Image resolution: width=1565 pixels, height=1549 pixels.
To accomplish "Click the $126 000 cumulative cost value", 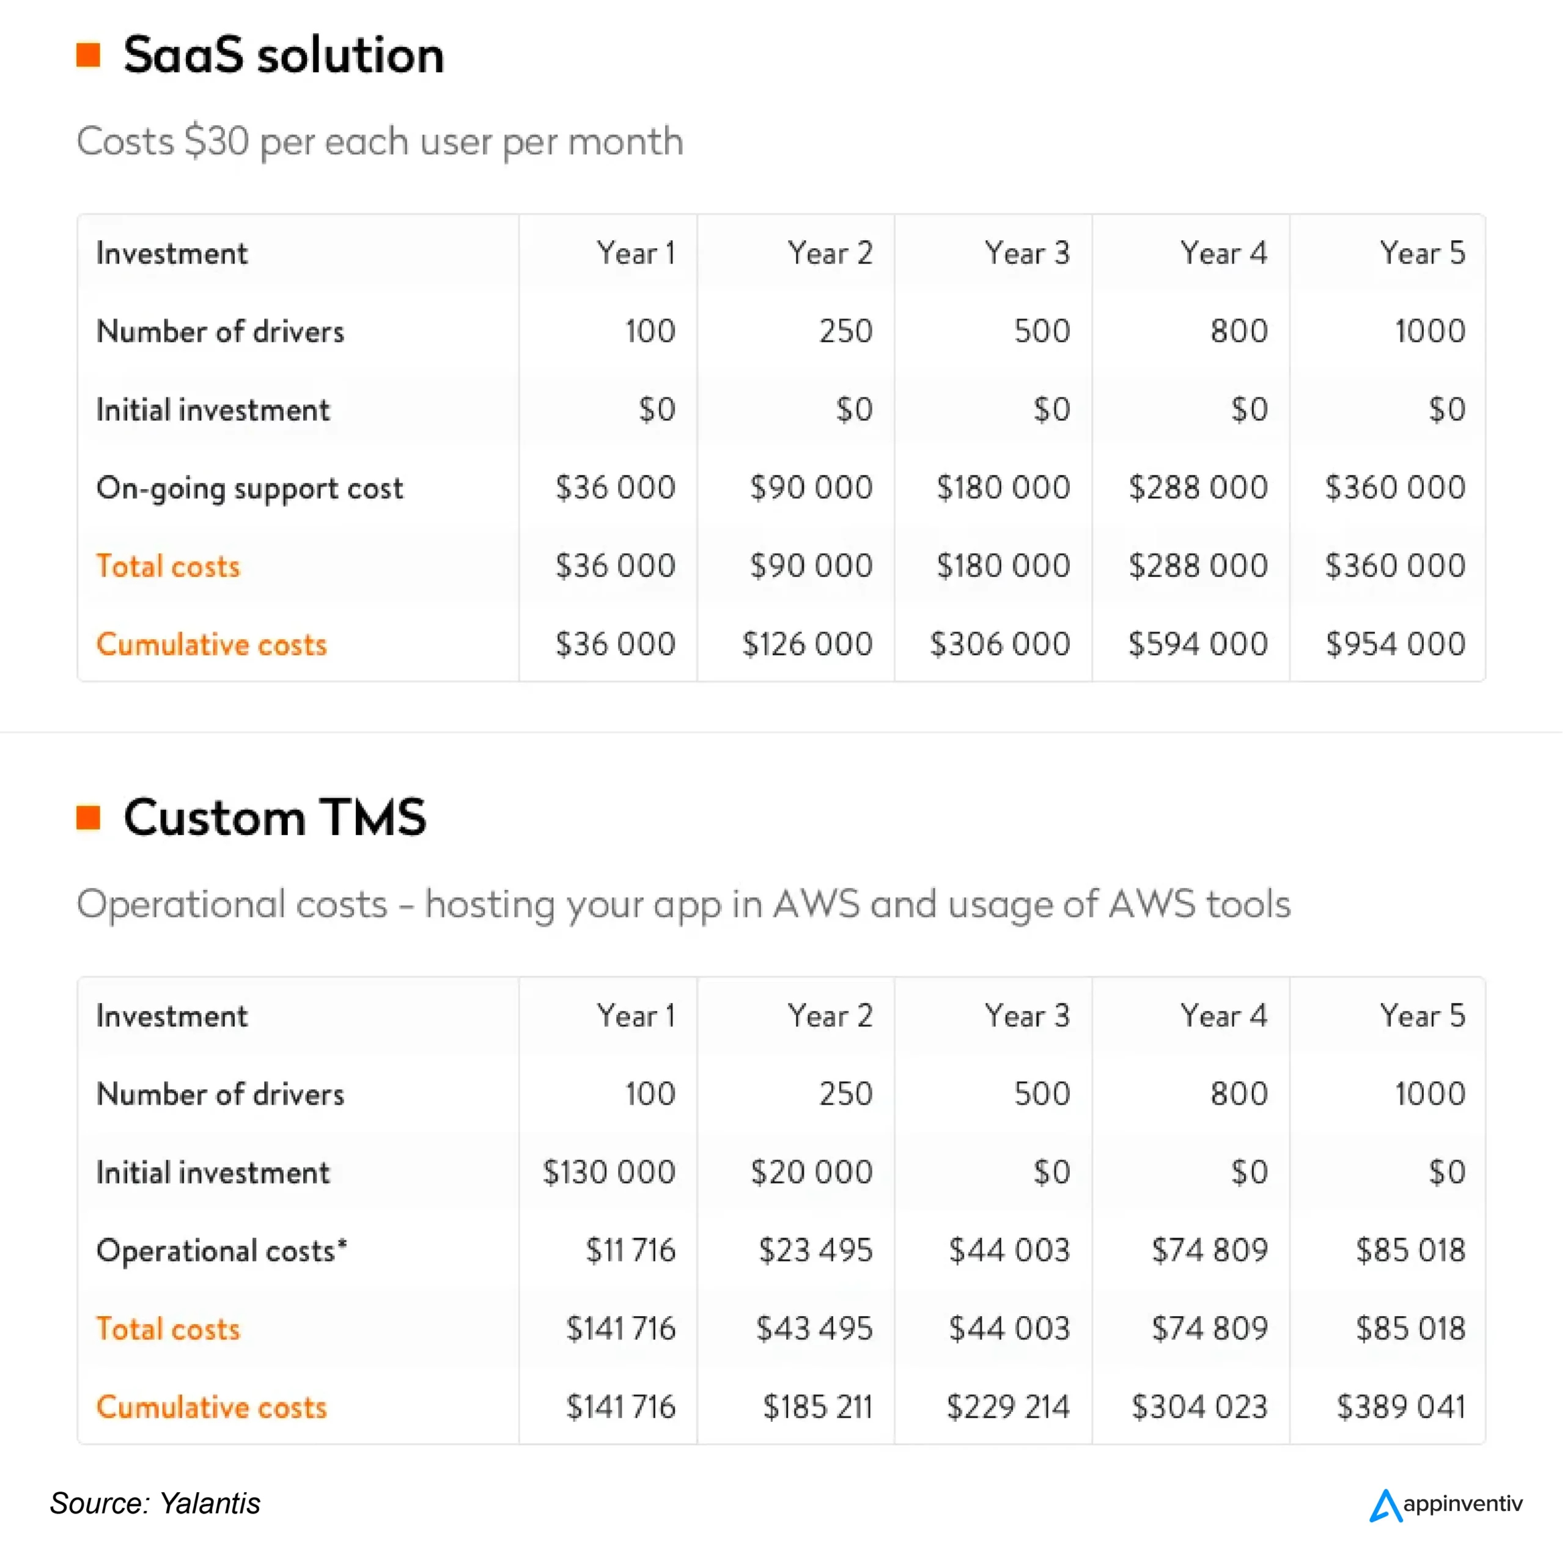I will pos(808,644).
